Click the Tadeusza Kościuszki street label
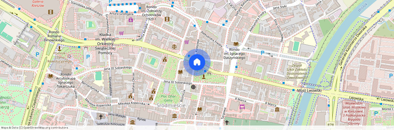The image size is (394, 130). tap(111, 124)
